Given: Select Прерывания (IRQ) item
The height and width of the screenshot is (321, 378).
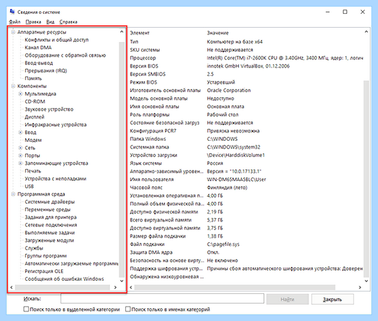Looking at the screenshot, I should (46, 71).
